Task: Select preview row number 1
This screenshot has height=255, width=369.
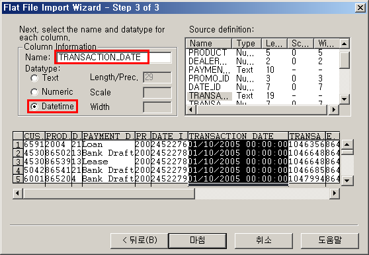Action: click(x=18, y=144)
